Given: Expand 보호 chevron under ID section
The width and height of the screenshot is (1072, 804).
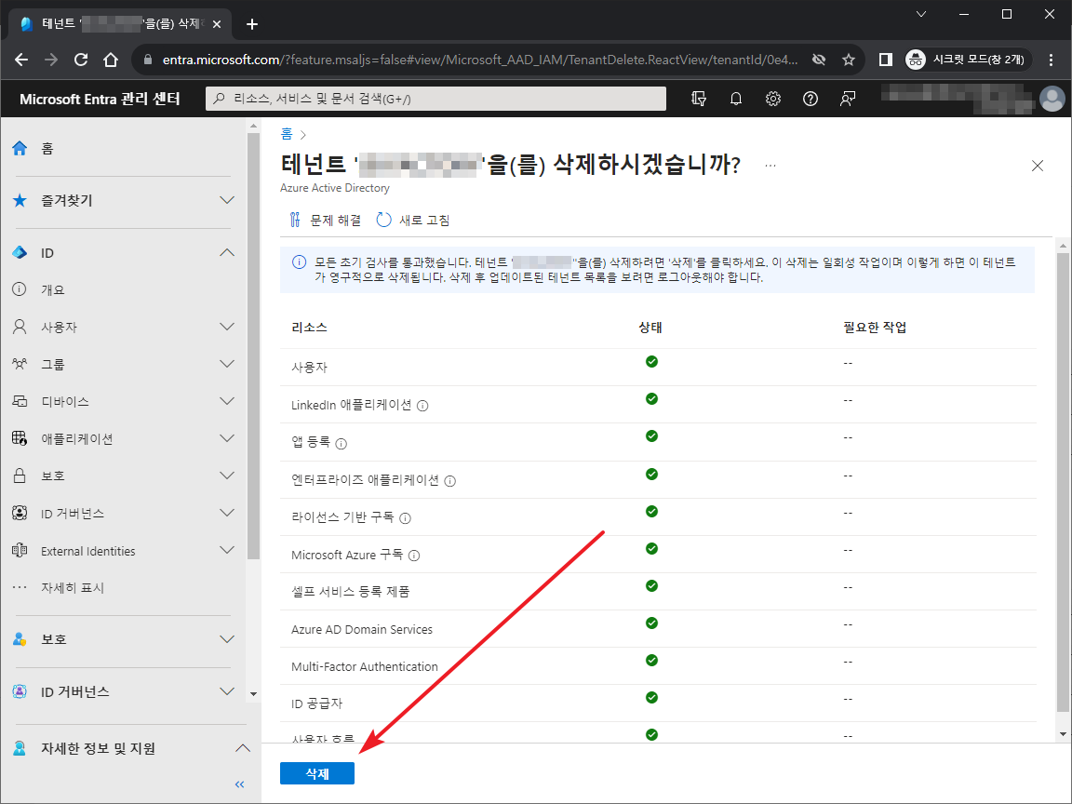Looking at the screenshot, I should (x=227, y=476).
